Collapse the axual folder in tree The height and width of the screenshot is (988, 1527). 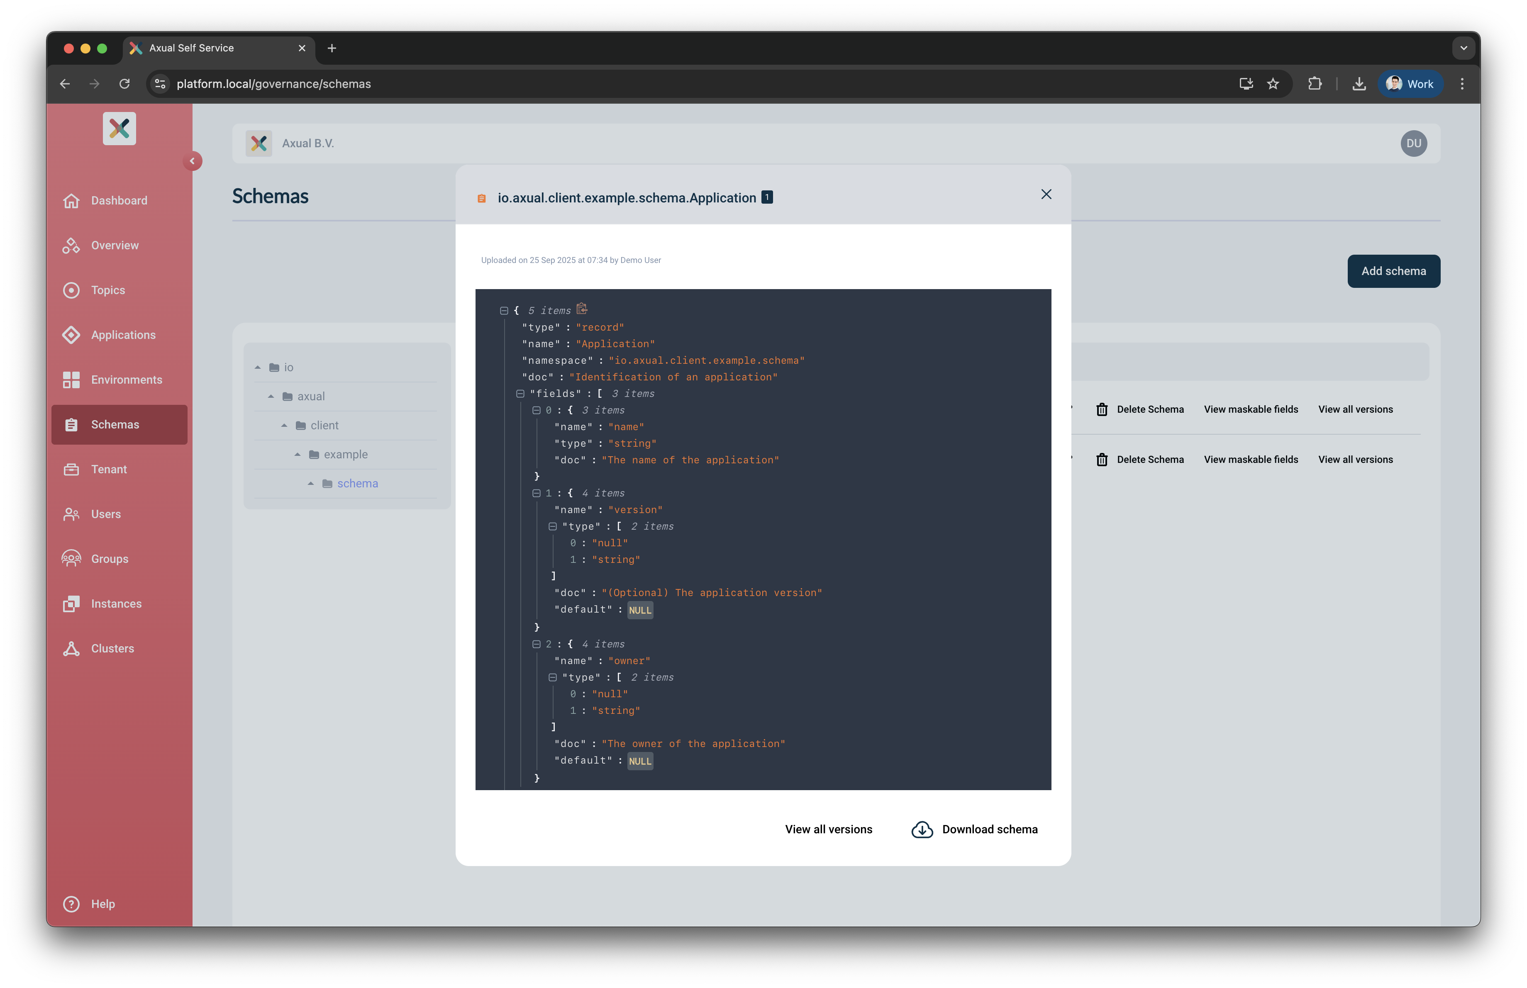[x=271, y=396]
